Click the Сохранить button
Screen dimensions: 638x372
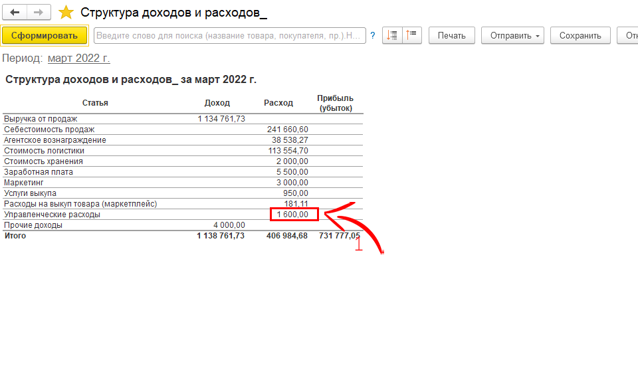click(580, 36)
